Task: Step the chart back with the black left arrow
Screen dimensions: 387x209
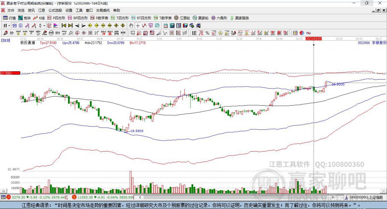Action: coord(77,26)
